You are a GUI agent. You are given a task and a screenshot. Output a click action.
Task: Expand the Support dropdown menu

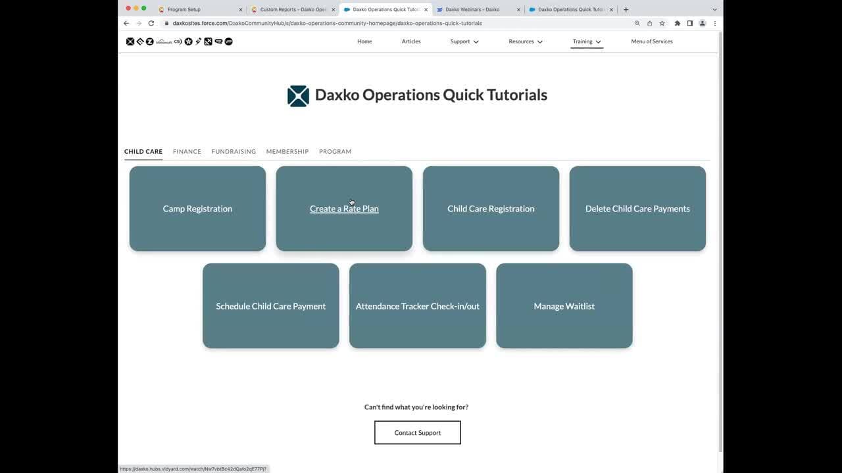click(x=464, y=41)
